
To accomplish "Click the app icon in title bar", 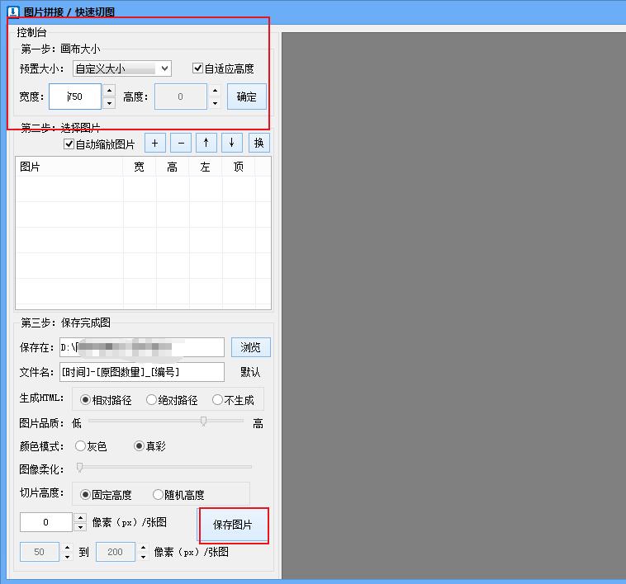I will coord(12,12).
